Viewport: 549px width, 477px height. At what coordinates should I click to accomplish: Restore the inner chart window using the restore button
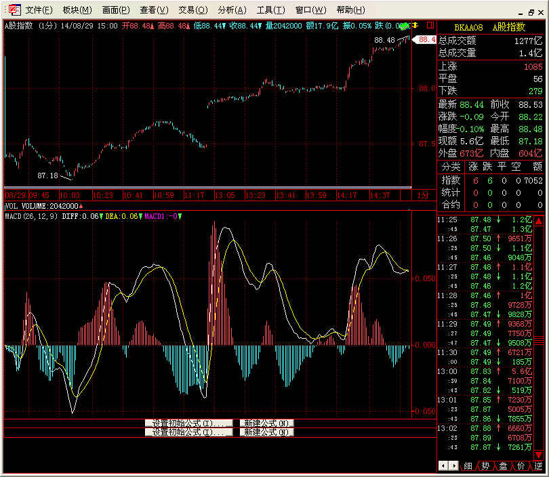[x=531, y=13]
